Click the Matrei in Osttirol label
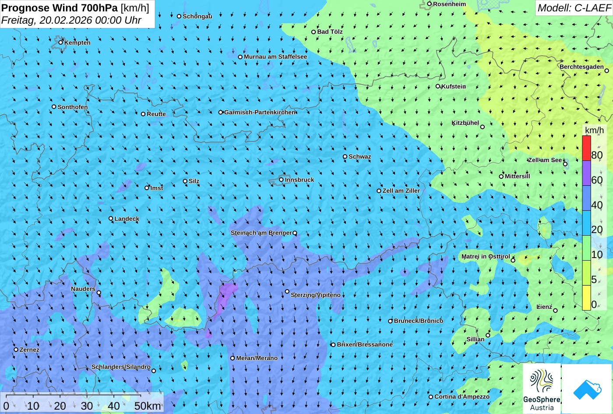This screenshot has height=414, width=613. (486, 256)
